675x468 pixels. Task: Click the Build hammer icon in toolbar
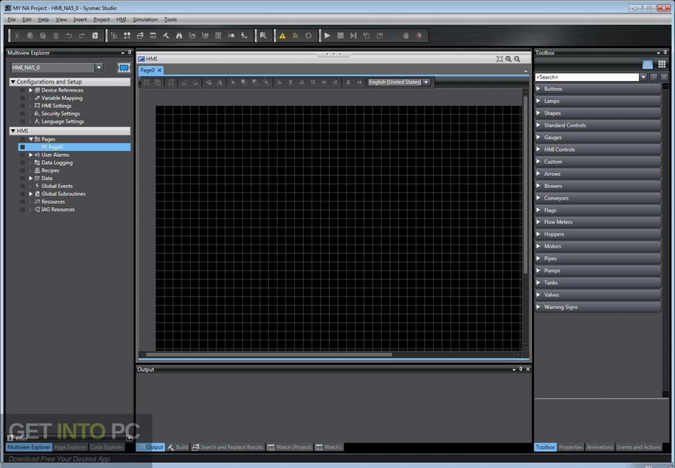pos(166,35)
